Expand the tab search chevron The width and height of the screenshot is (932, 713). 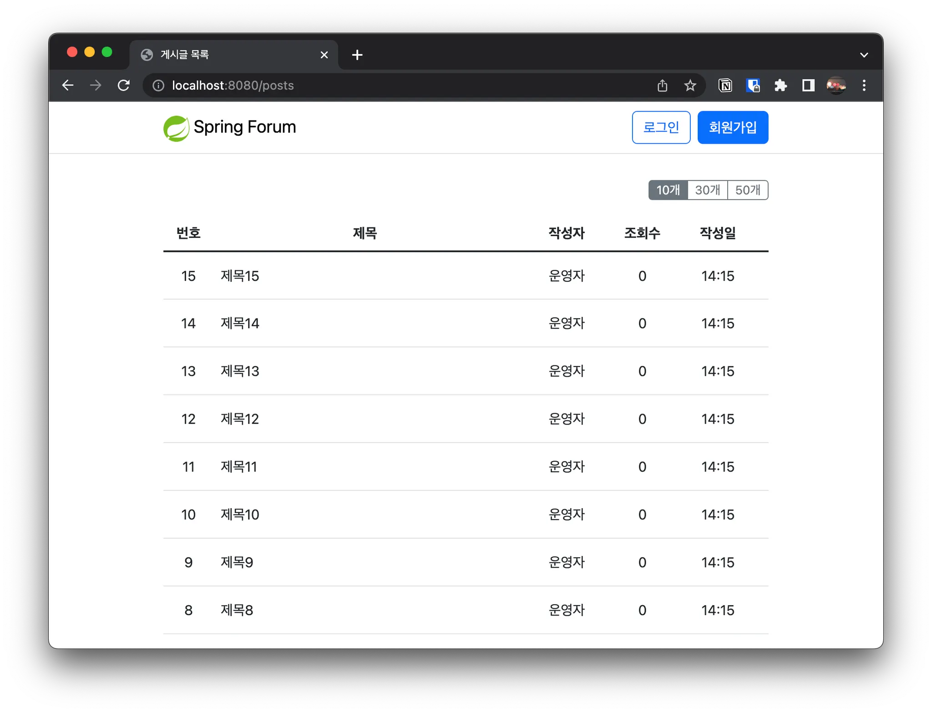864,55
